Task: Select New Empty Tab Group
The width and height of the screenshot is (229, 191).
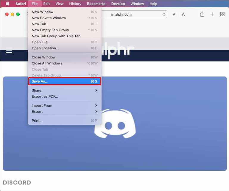Action: [x=65, y=30]
